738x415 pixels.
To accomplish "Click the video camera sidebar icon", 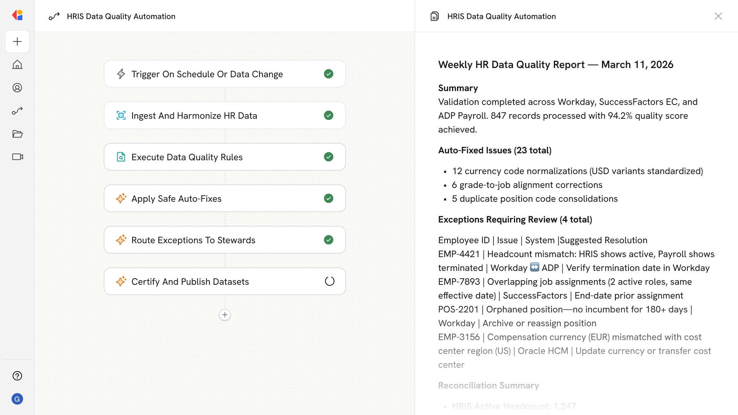I will tap(17, 157).
